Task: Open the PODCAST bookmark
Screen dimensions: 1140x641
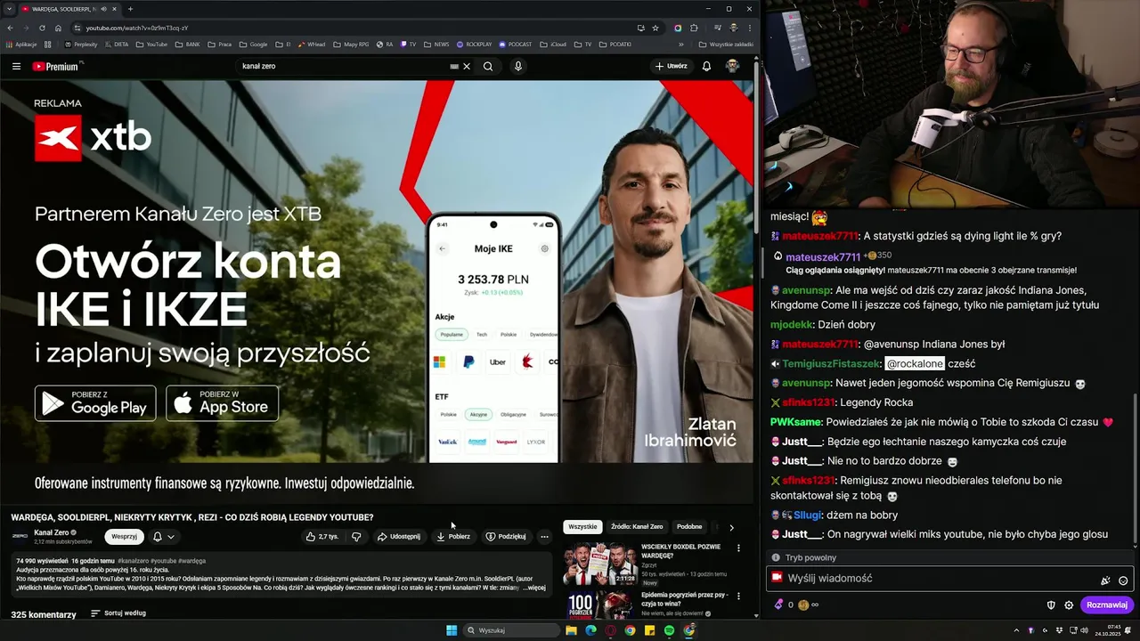Action: (516, 45)
